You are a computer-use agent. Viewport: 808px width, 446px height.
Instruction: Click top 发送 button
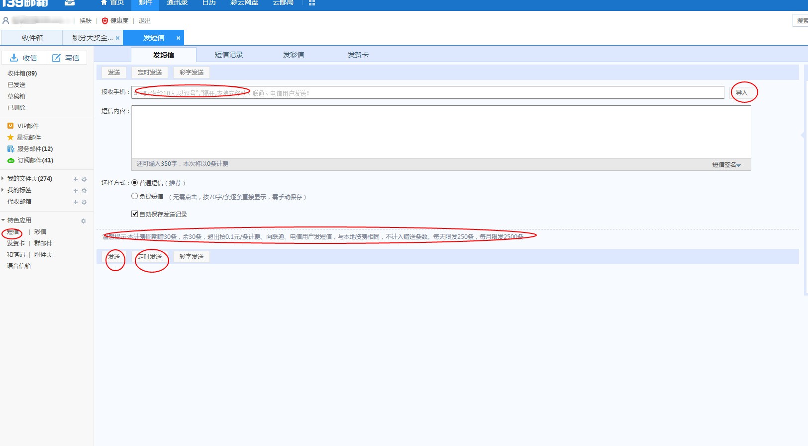click(114, 73)
